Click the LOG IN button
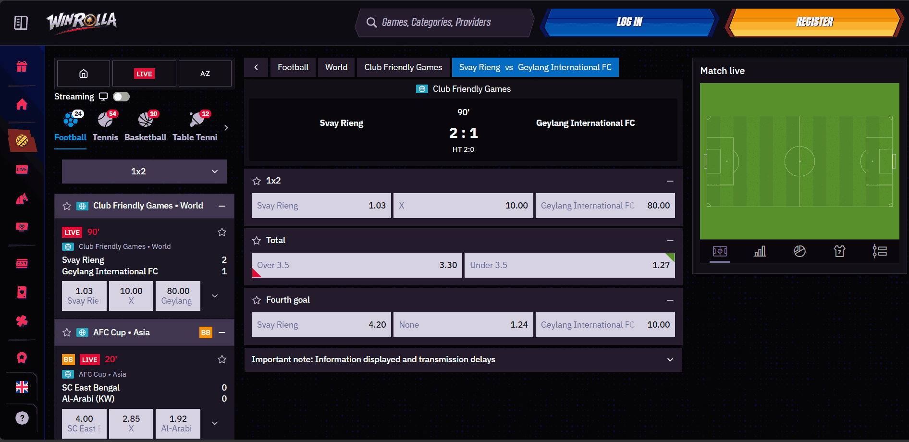Screen dimensions: 909x442 click(x=629, y=22)
